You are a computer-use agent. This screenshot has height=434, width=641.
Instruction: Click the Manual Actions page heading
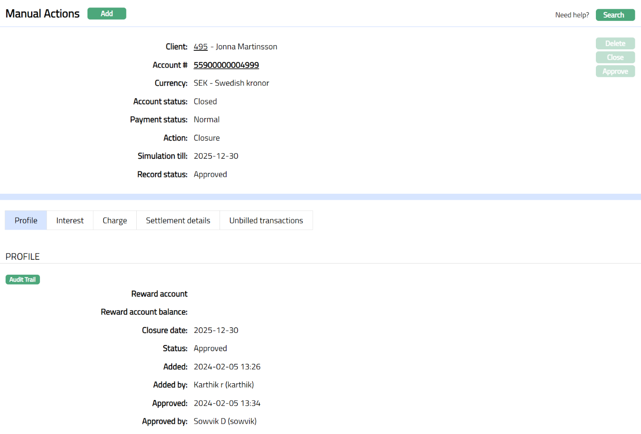(x=42, y=14)
